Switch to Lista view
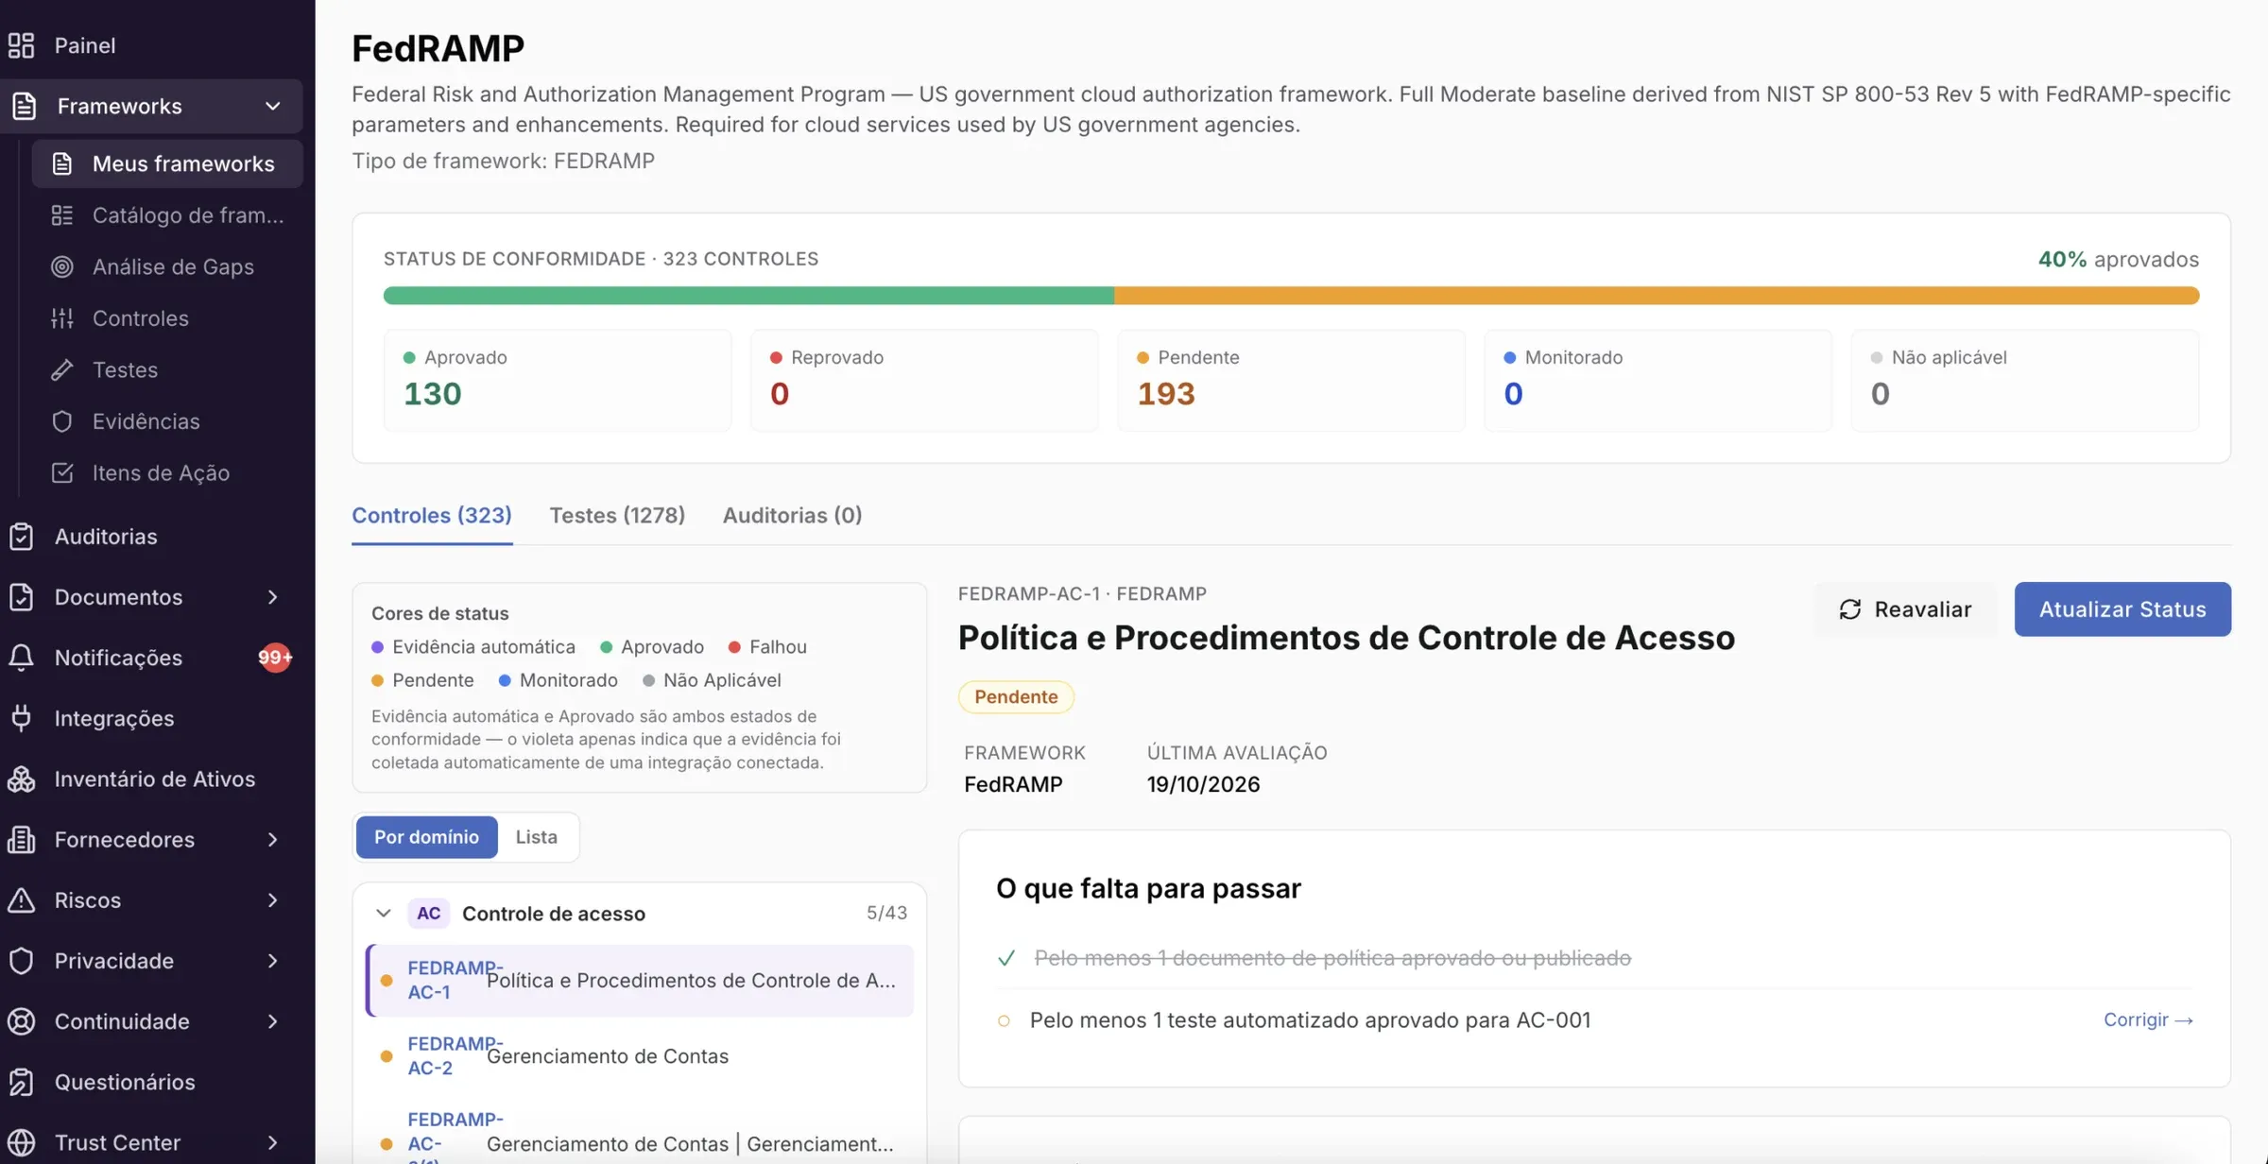Image resolution: width=2268 pixels, height=1164 pixels. [x=536, y=837]
